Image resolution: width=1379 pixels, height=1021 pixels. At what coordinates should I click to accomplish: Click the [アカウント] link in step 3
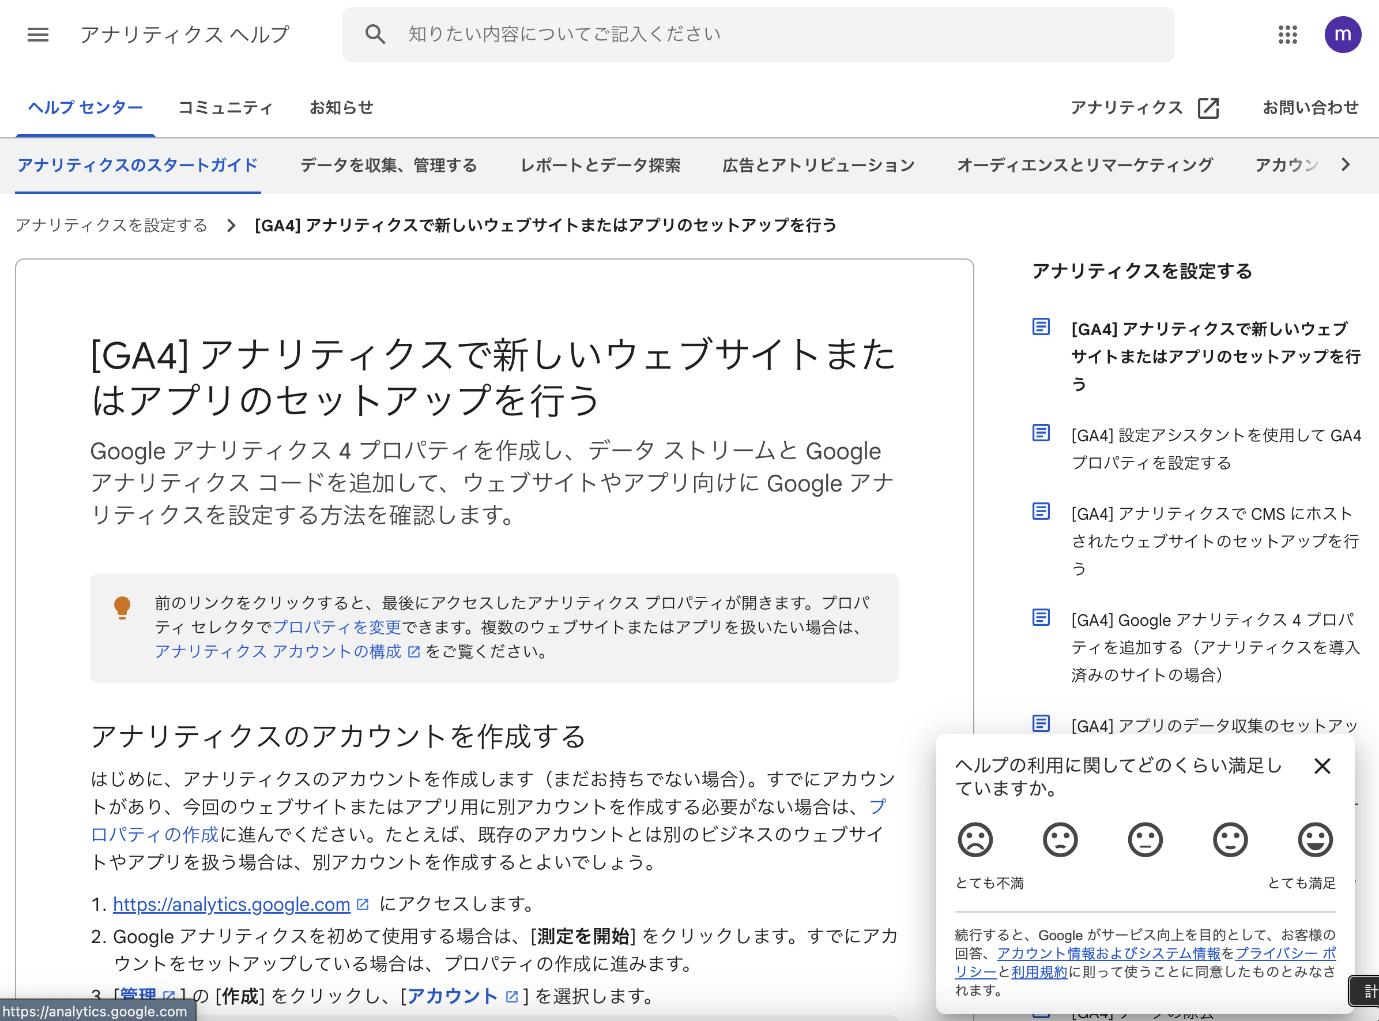(453, 996)
